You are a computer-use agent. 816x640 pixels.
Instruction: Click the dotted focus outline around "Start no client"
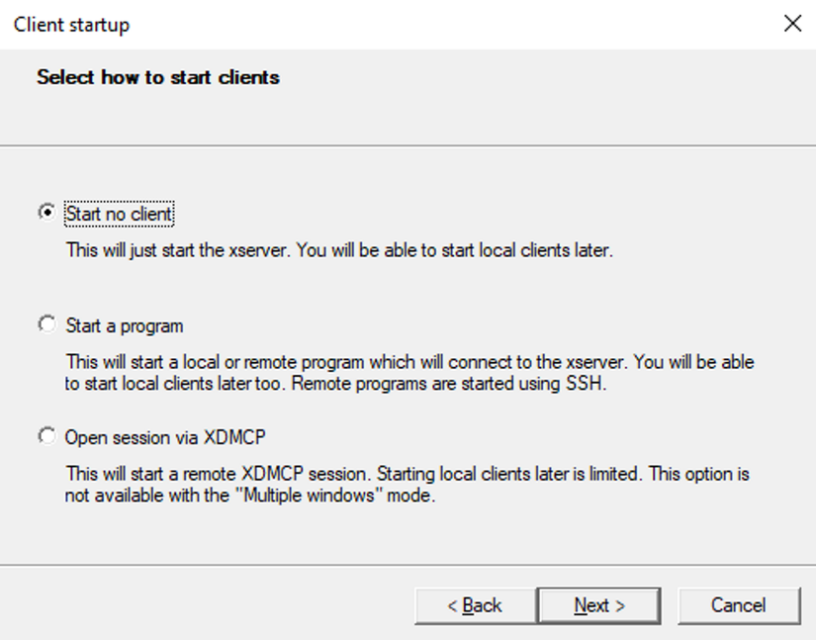tap(119, 212)
